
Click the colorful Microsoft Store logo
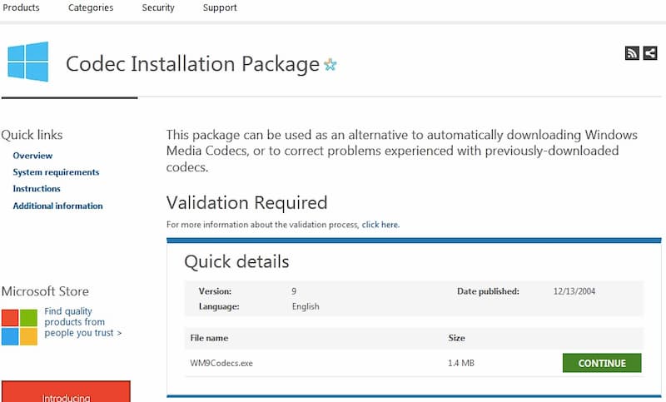click(x=19, y=327)
